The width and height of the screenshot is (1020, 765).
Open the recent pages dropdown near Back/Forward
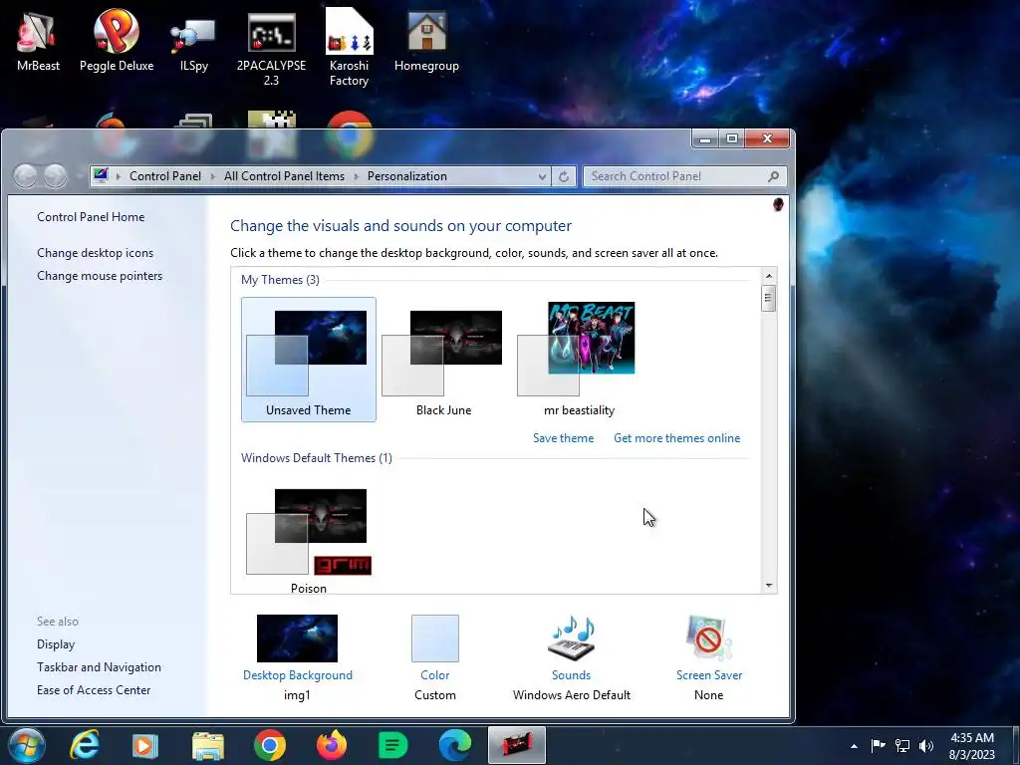[x=78, y=176]
